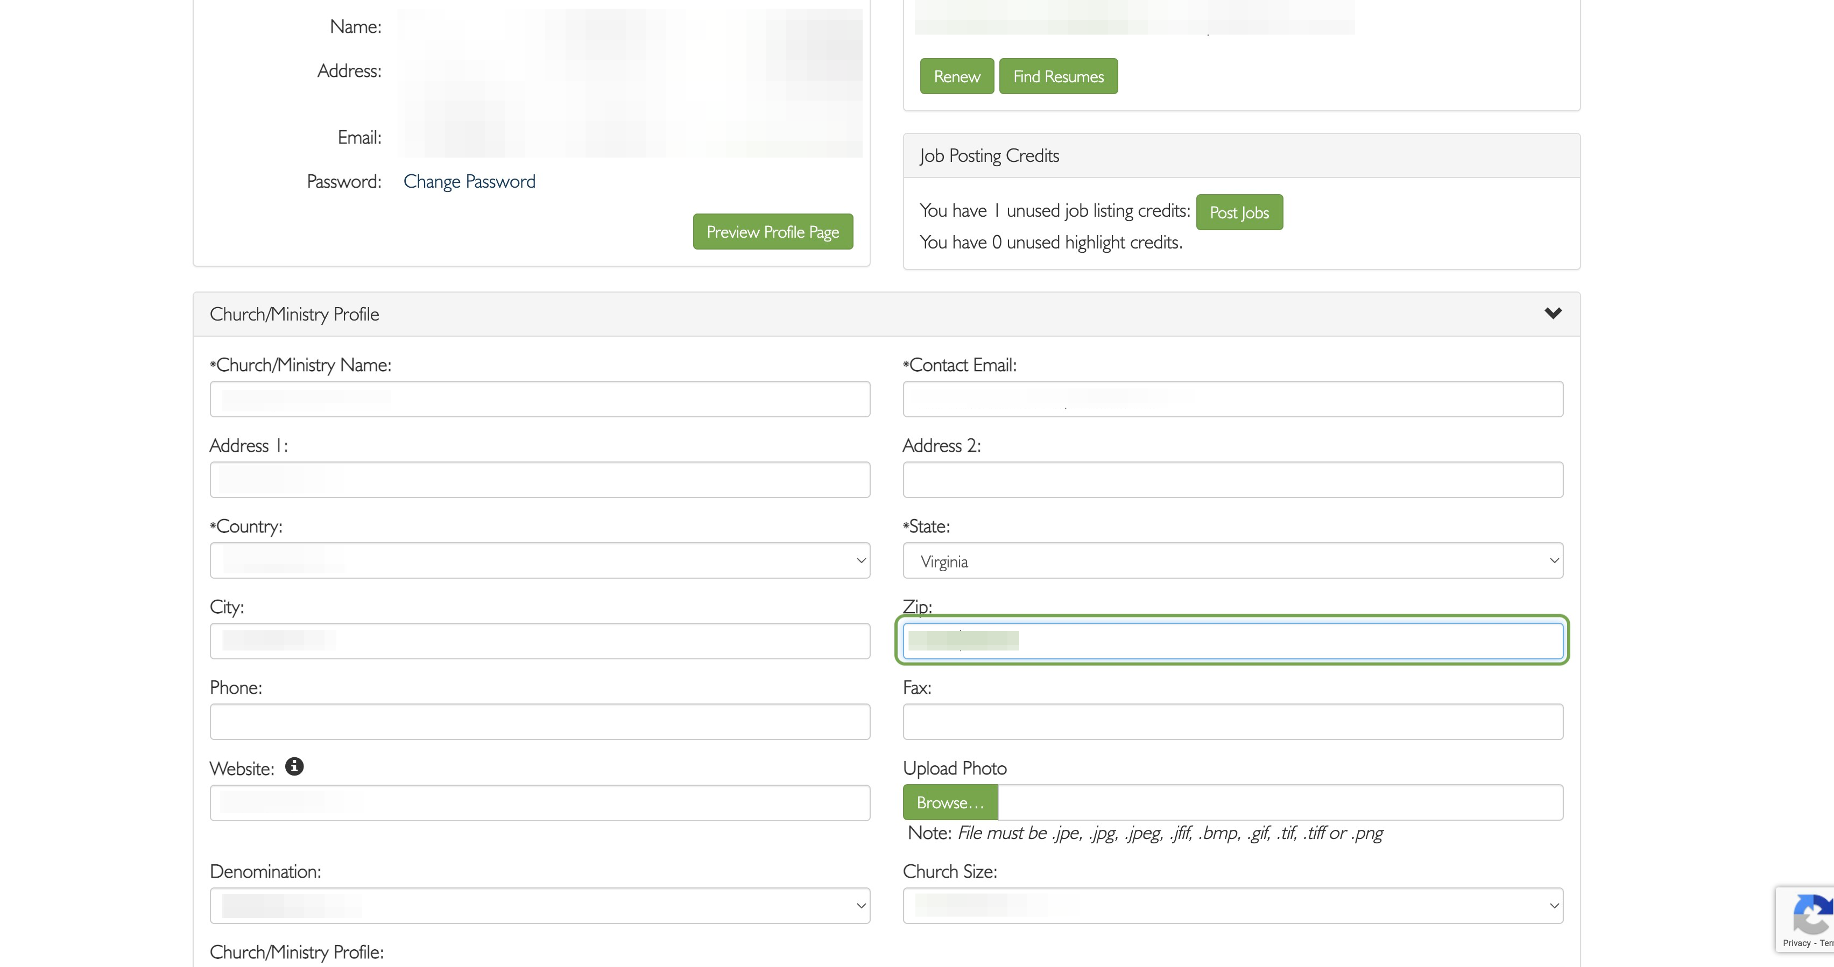Screen dimensions: 1834x967
Task: Focus the Church/Ministry Name field
Action: (540, 399)
